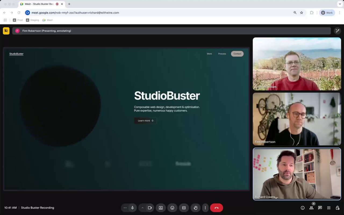Click the Contact button in shared page

237,54
